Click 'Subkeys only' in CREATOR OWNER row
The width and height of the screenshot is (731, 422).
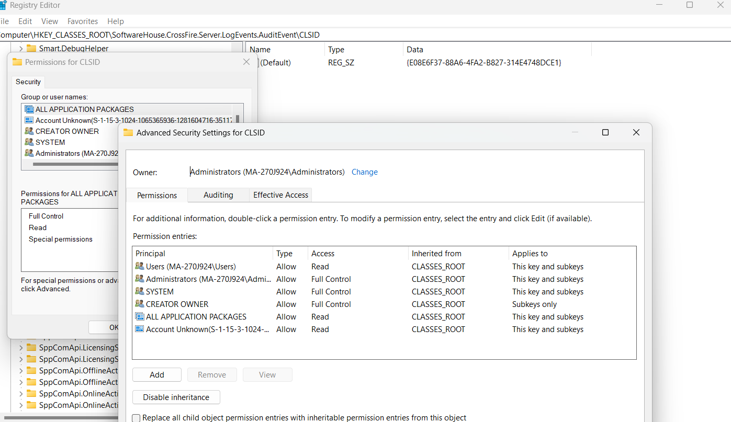coord(534,304)
